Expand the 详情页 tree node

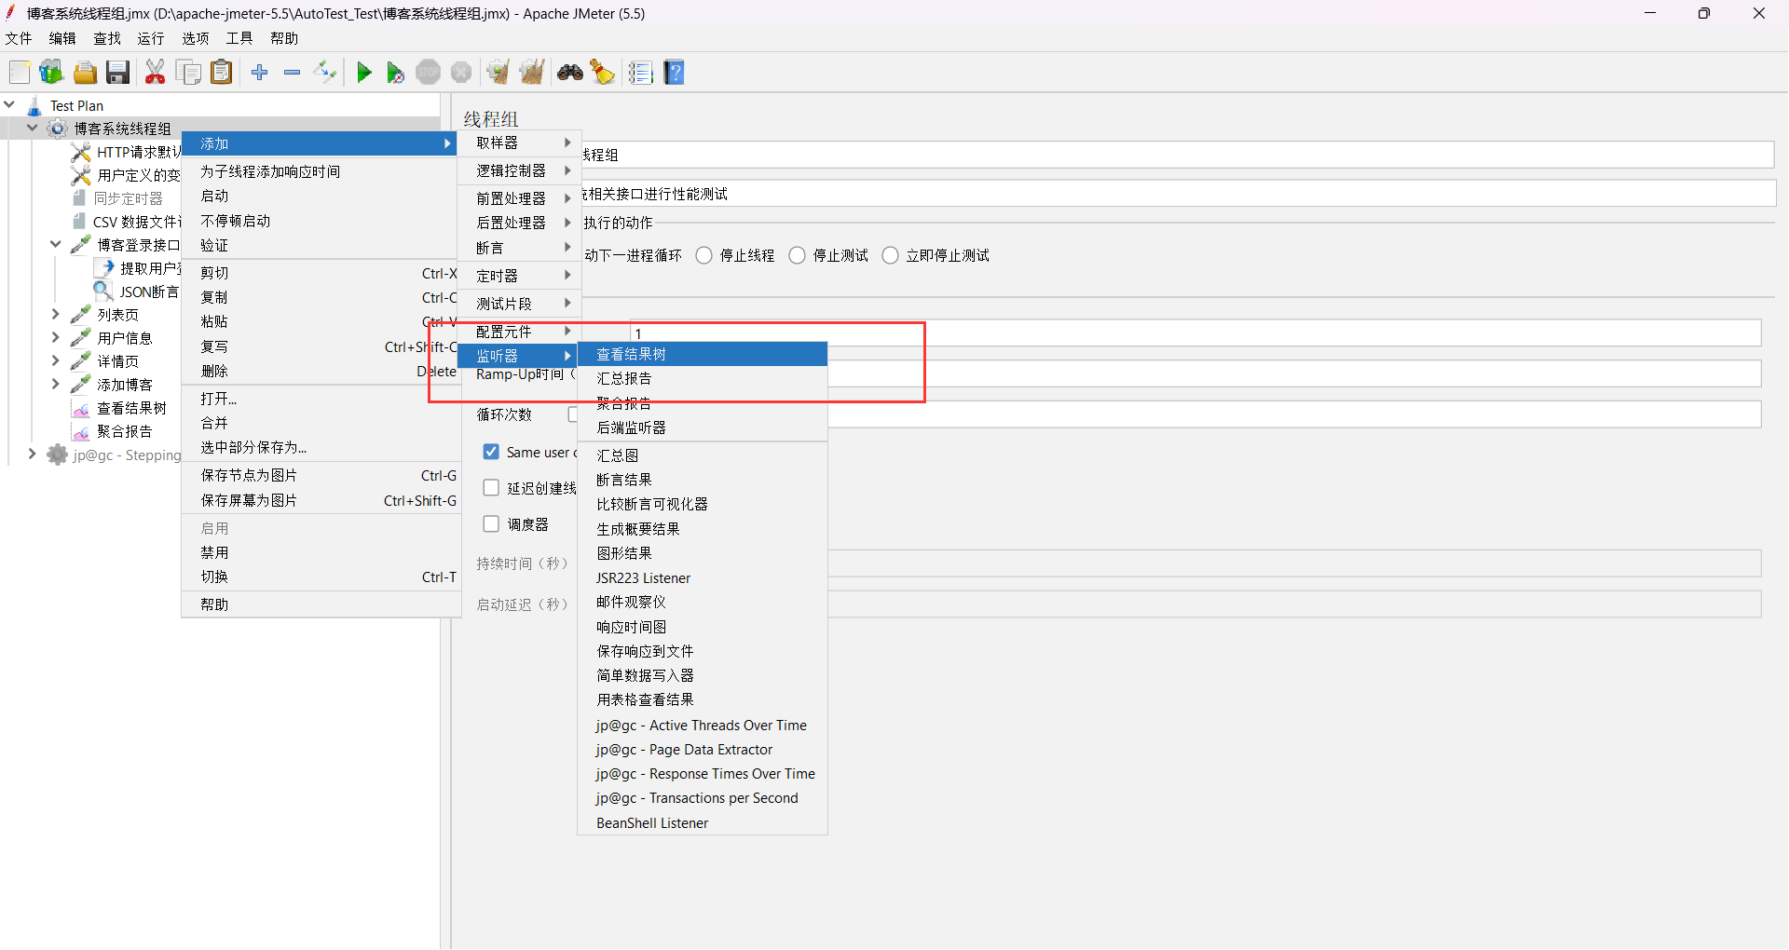pyautogui.click(x=56, y=361)
